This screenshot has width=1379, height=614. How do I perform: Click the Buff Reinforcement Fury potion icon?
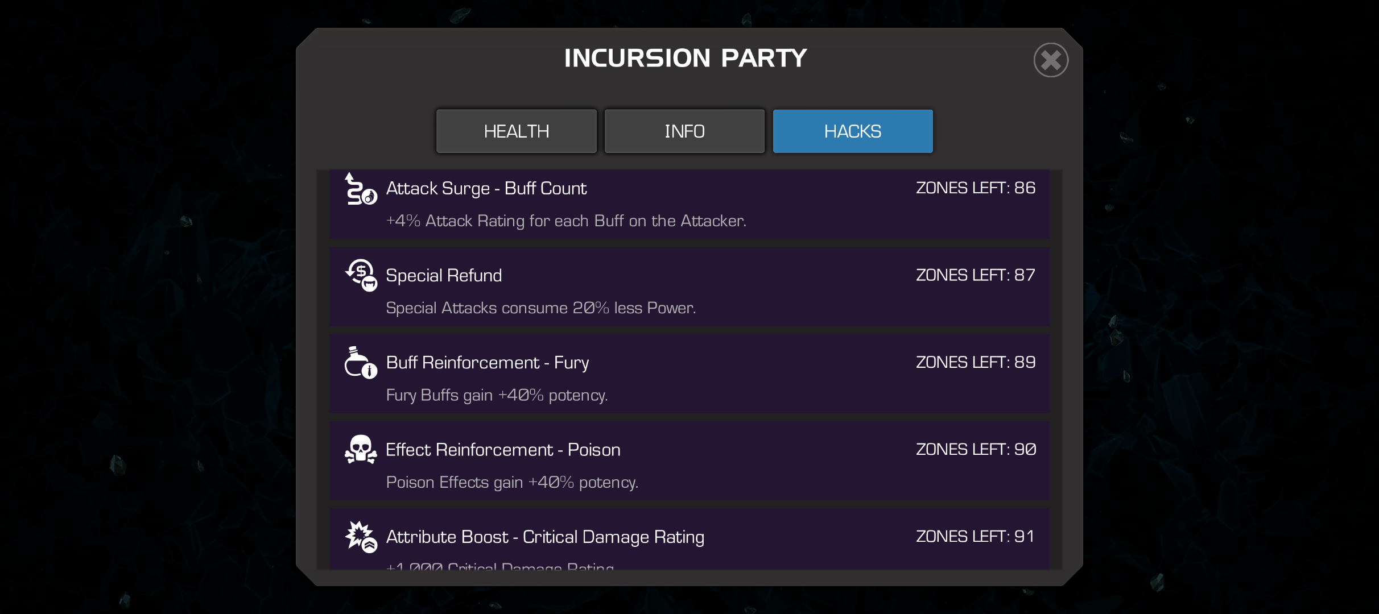coord(361,362)
